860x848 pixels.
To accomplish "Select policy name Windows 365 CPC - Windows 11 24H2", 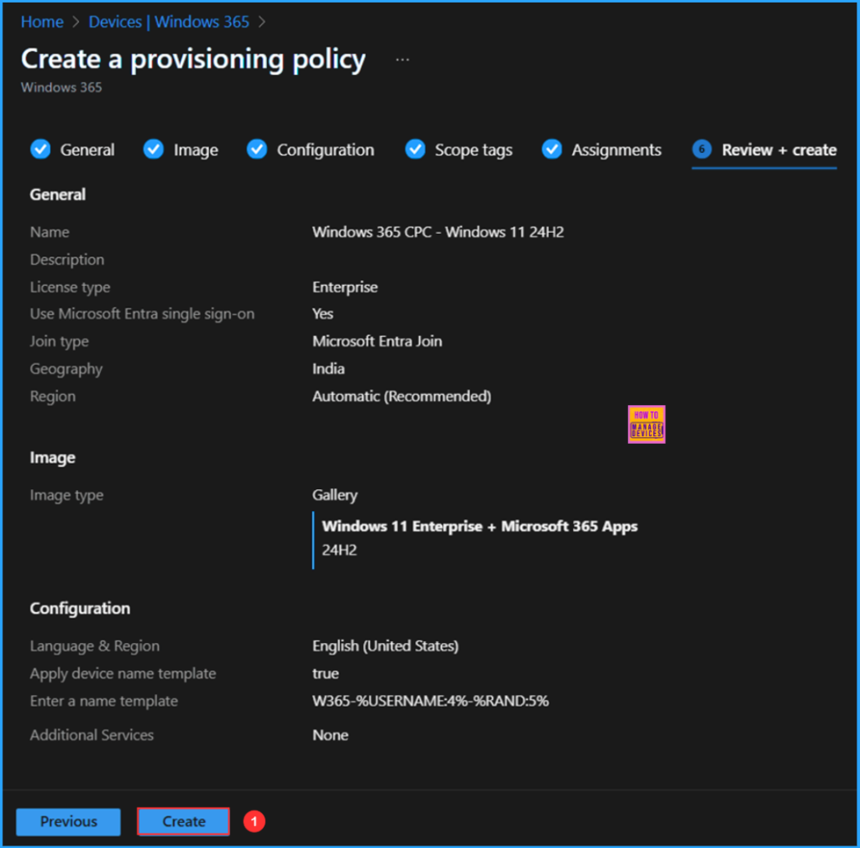I will tap(438, 232).
